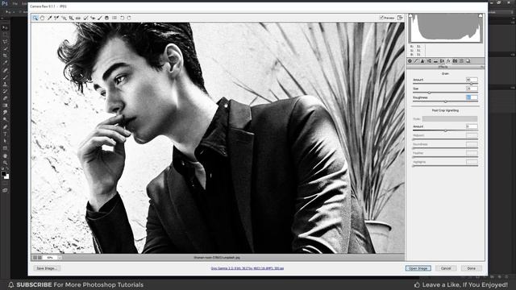
Task: Open Camera Raw preferences list icon
Action: click(x=114, y=18)
